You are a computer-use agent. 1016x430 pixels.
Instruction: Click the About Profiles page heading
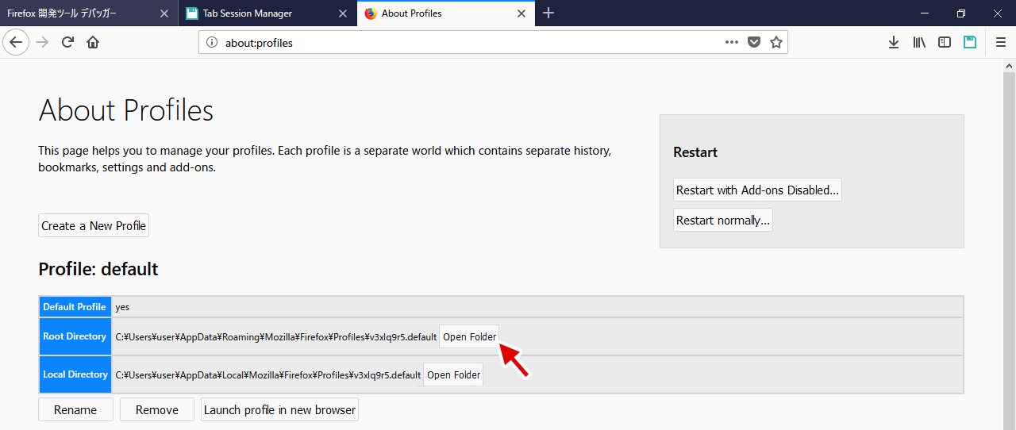[x=126, y=110]
